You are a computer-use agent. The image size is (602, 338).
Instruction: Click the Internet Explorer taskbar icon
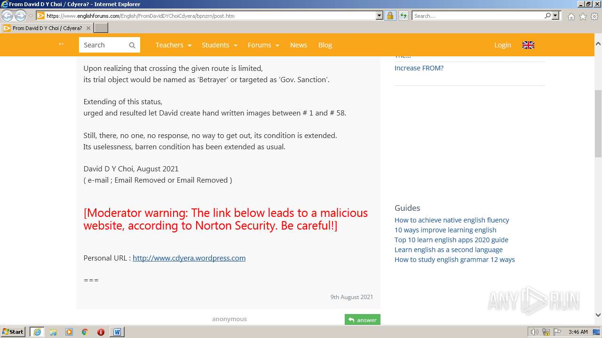point(37,331)
